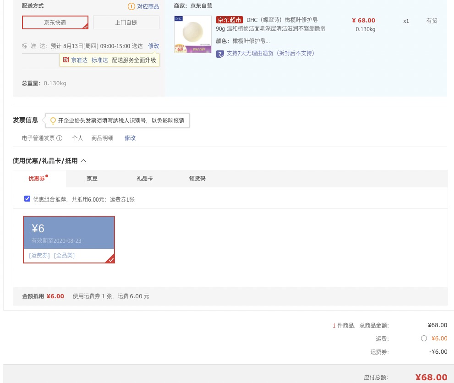
Task: Switch to the 礼品卡 tab
Action: point(144,179)
